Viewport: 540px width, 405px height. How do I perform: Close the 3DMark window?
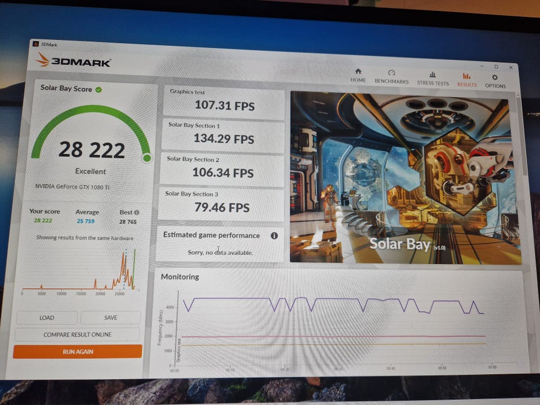tap(511, 67)
